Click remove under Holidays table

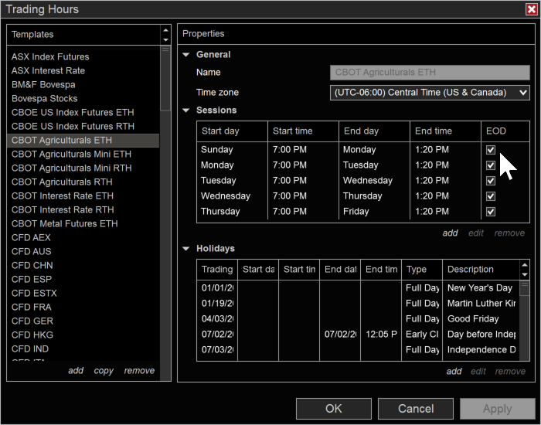(x=510, y=372)
